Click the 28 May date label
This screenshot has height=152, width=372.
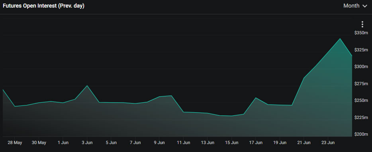click(15, 142)
